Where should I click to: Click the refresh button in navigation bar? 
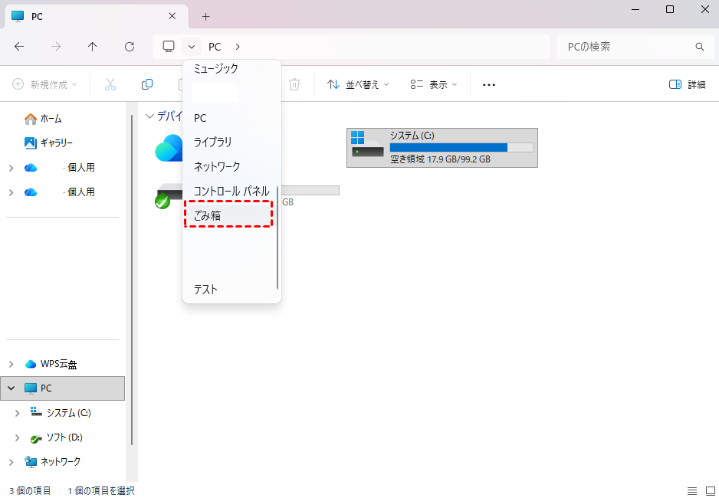click(130, 47)
